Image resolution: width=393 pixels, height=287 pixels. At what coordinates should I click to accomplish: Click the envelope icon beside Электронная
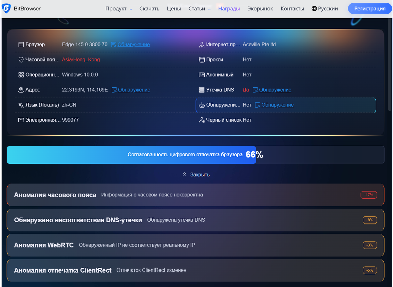coord(21,120)
